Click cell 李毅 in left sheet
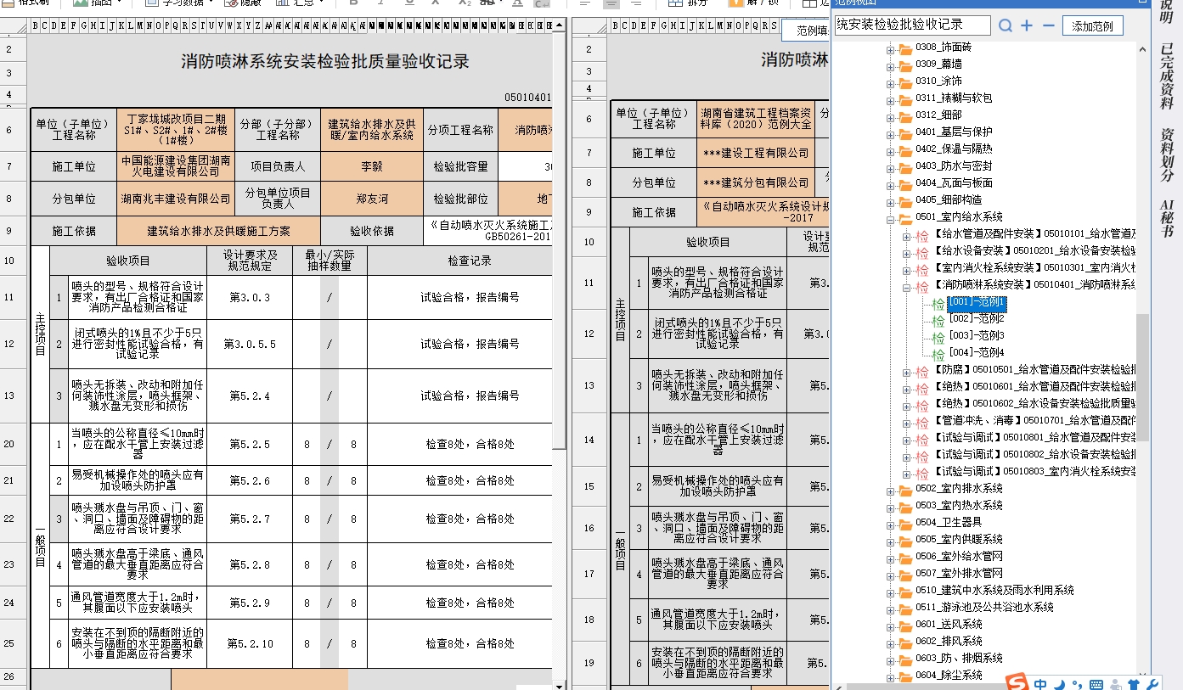 [373, 167]
